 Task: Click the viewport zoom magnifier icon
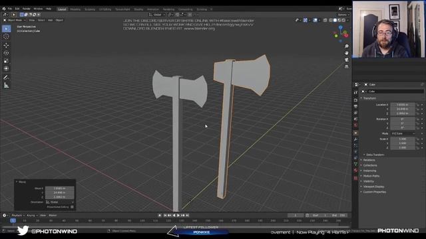pos(347,46)
